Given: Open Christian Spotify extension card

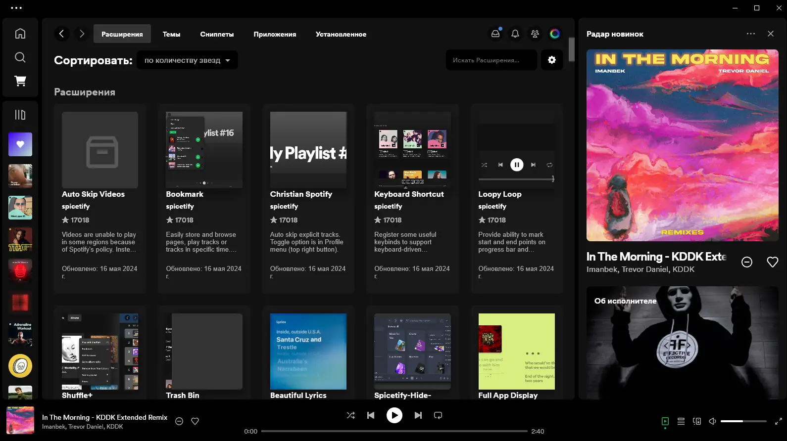Looking at the screenshot, I should (x=308, y=199).
